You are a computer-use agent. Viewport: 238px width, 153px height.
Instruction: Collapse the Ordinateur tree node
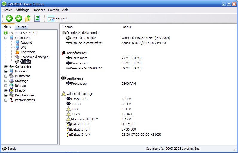(6, 38)
